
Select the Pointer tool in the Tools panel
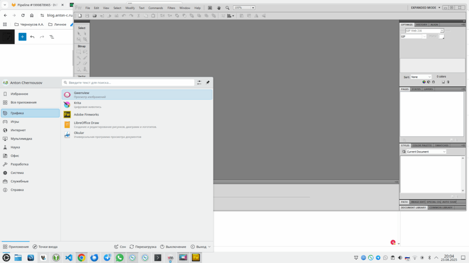click(79, 34)
